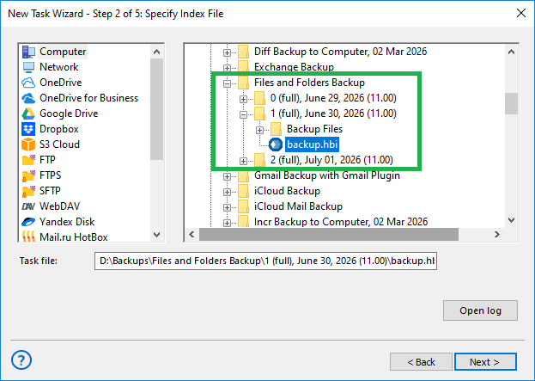Go back with the Back button
Image resolution: width=535 pixels, height=381 pixels.
[x=421, y=361]
